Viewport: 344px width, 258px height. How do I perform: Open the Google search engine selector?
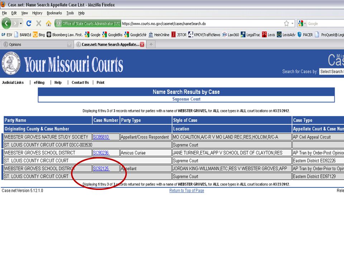(x=302, y=24)
